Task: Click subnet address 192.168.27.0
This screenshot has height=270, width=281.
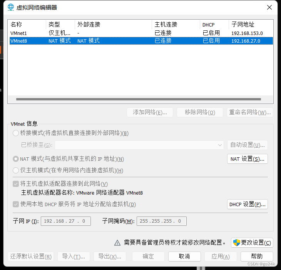Action: tap(246, 41)
